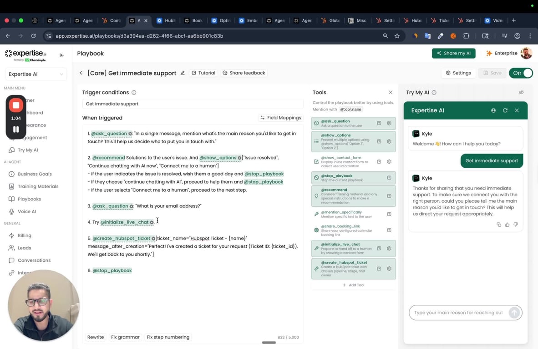Show Trigger conditions info tooltip
This screenshot has width=538, height=349.
(x=134, y=92)
